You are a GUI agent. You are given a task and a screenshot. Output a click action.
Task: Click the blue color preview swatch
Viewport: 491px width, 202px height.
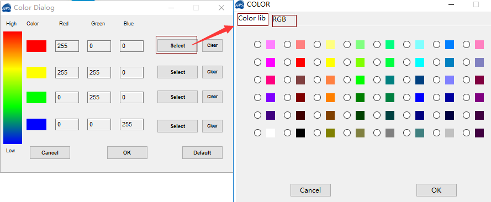[x=36, y=124]
